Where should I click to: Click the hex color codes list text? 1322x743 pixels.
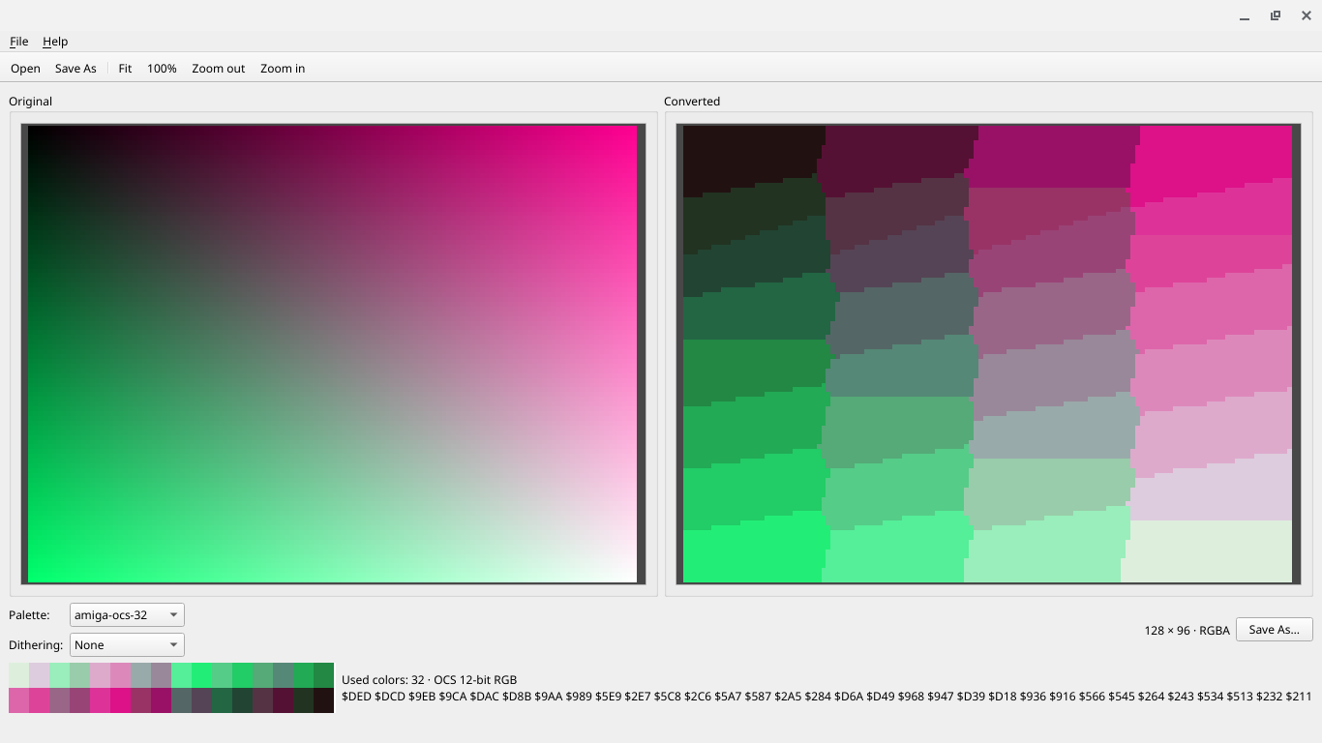(826, 697)
